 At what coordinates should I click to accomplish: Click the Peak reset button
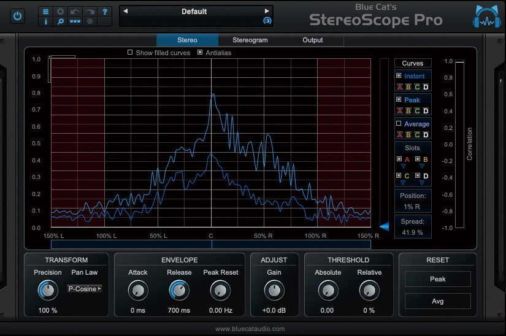[437, 279]
